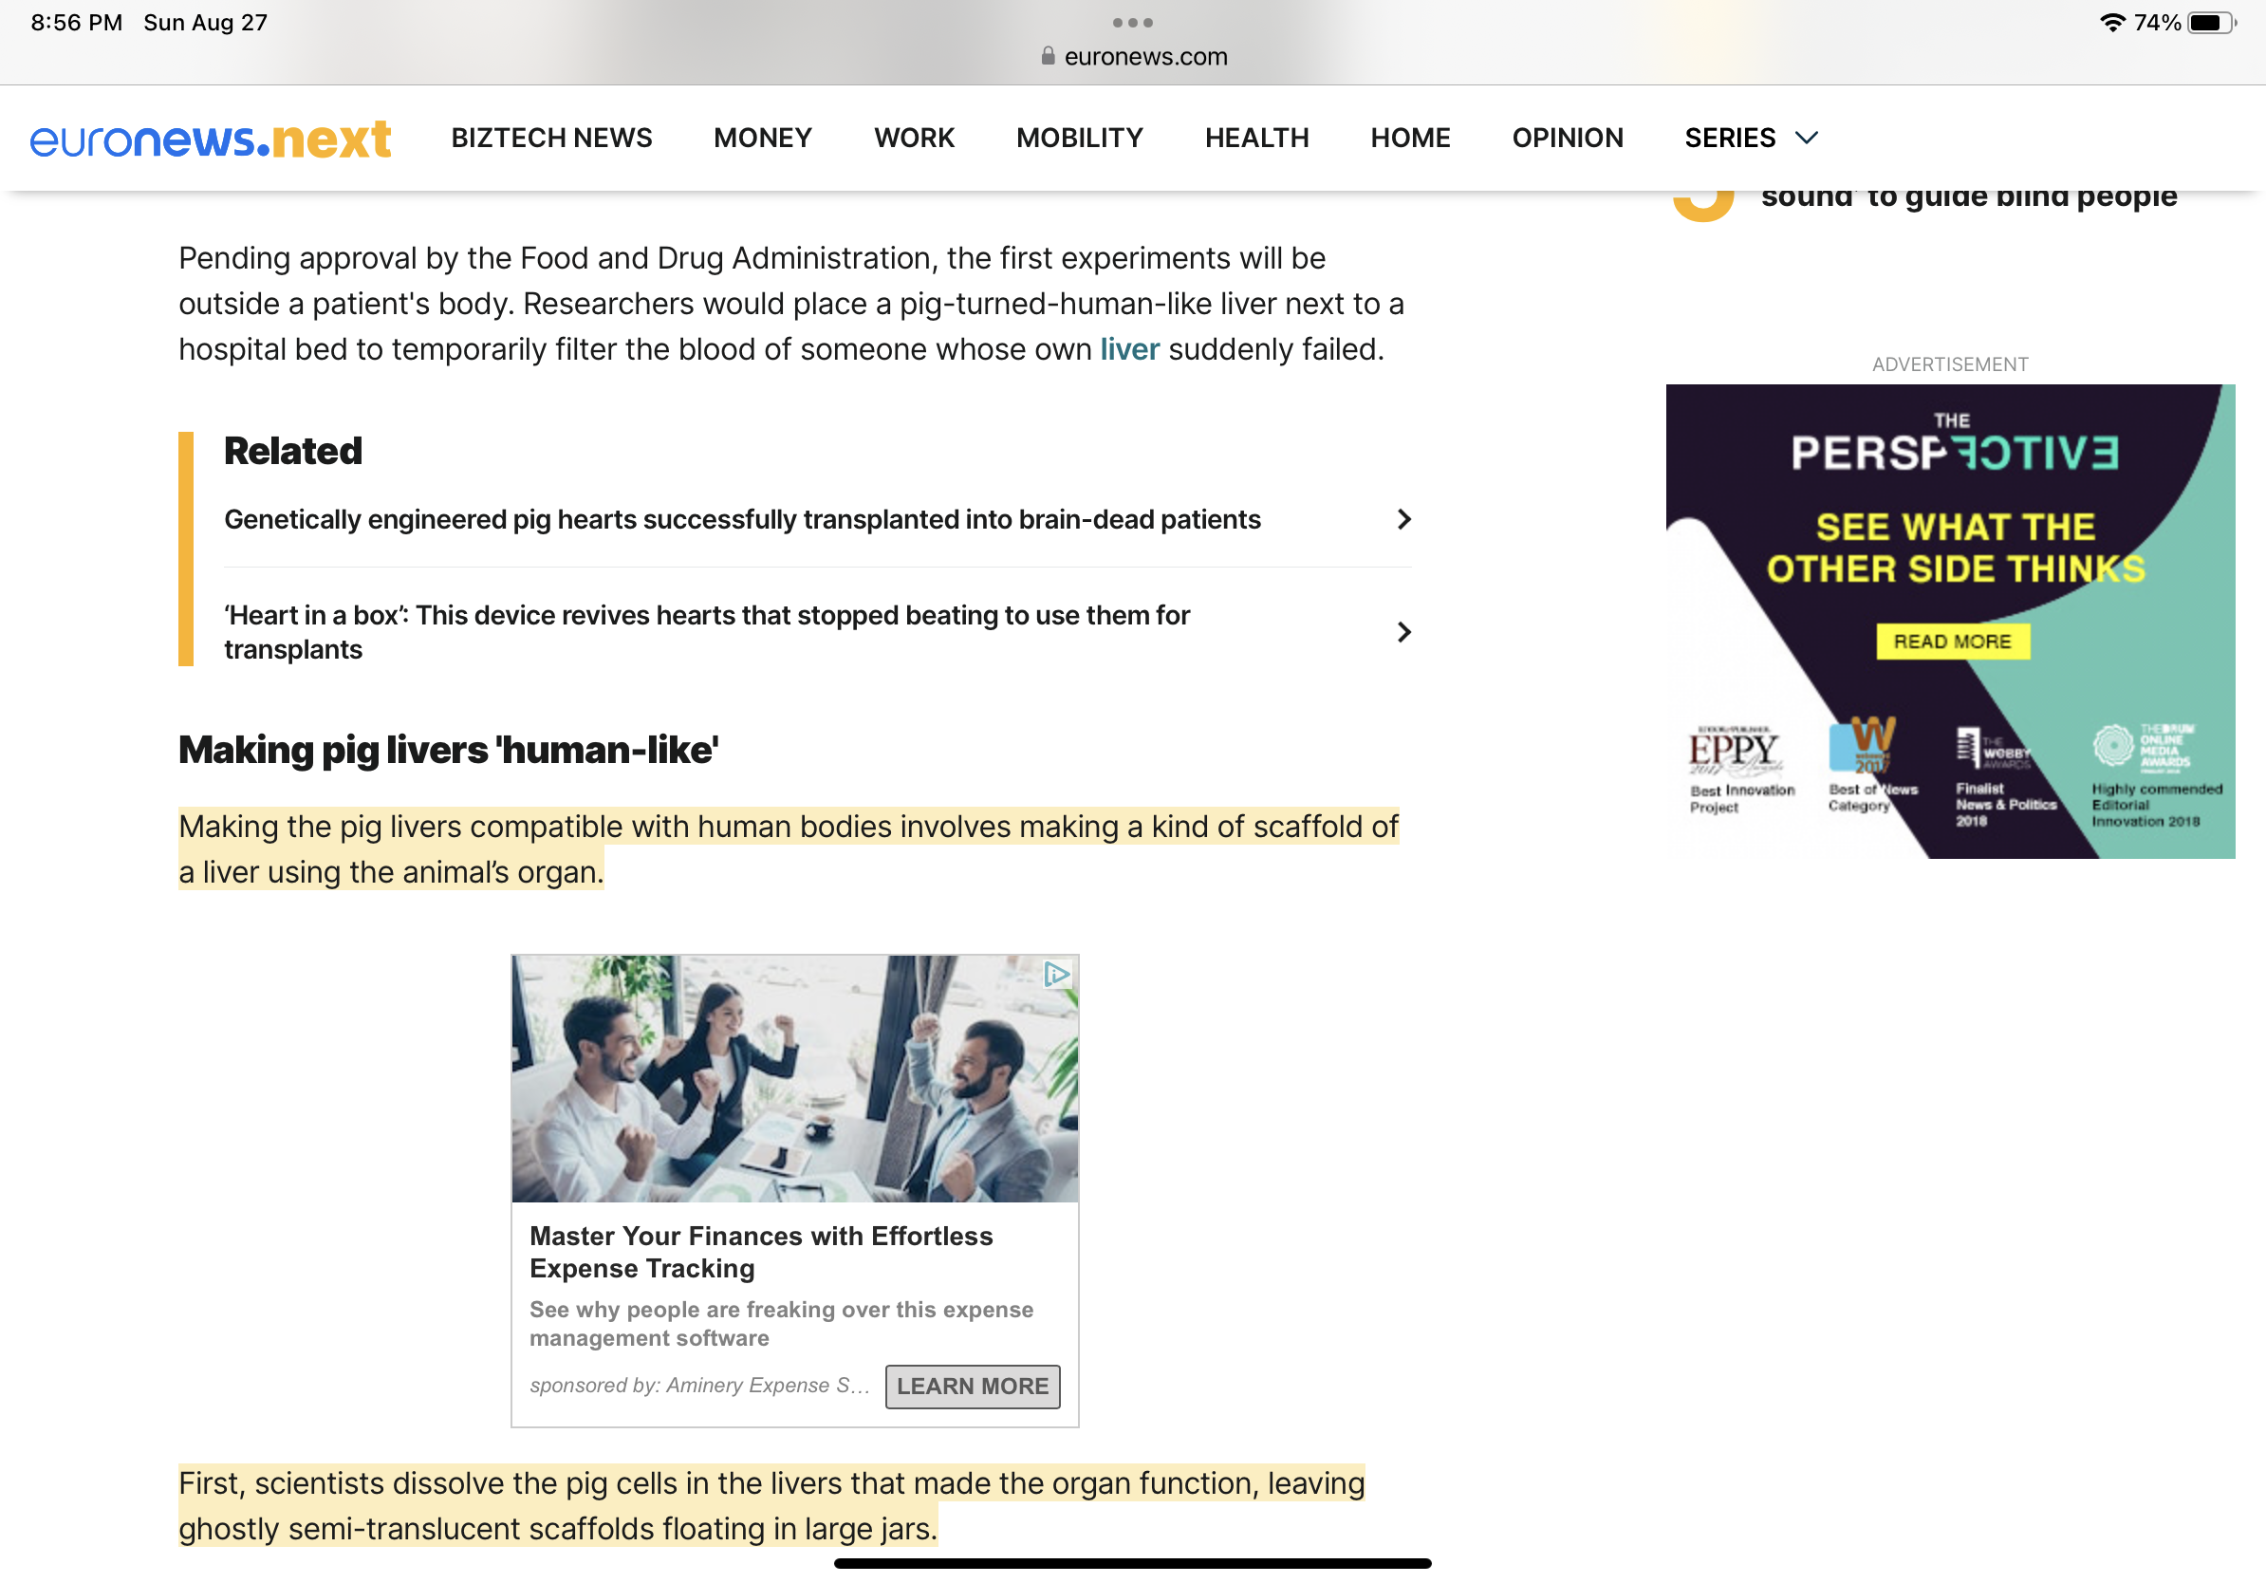Select the WORK menu item
This screenshot has width=2266, height=1583.
click(x=914, y=139)
